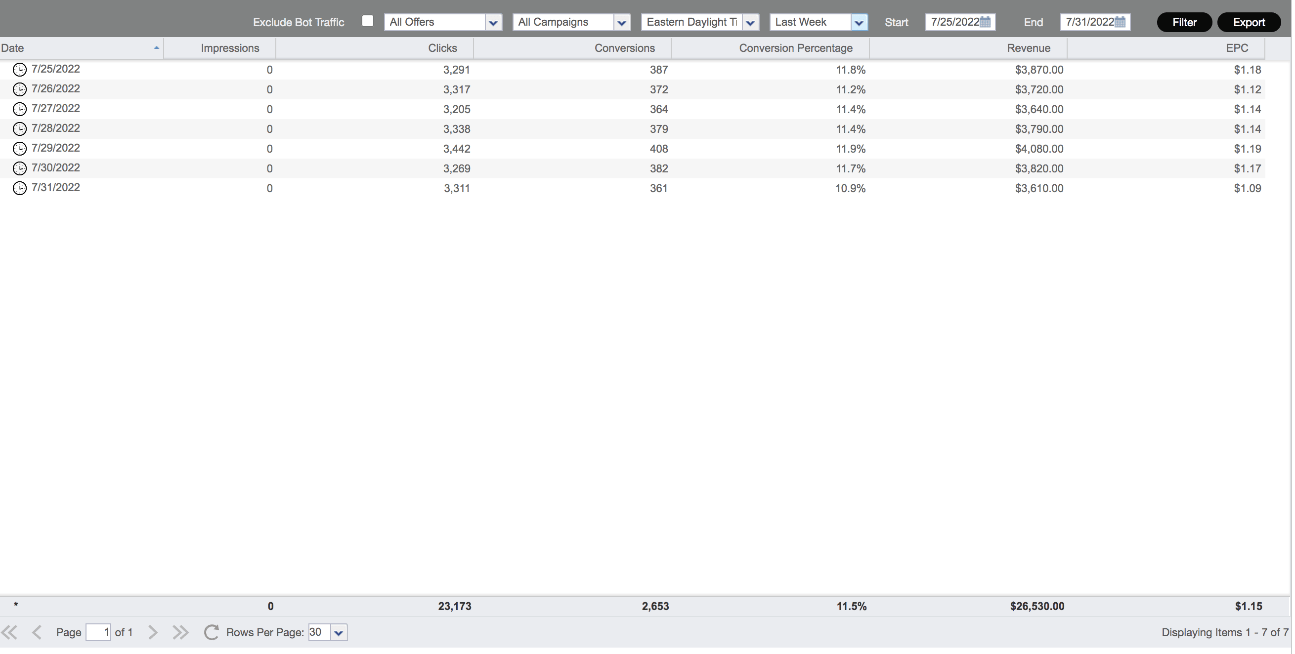This screenshot has width=1295, height=654.
Task: Click the 361 conversions value
Action: (x=660, y=189)
